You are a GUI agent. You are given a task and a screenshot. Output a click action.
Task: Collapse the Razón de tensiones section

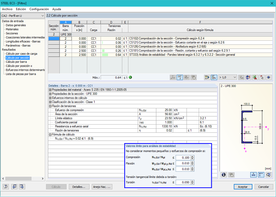[50, 106]
